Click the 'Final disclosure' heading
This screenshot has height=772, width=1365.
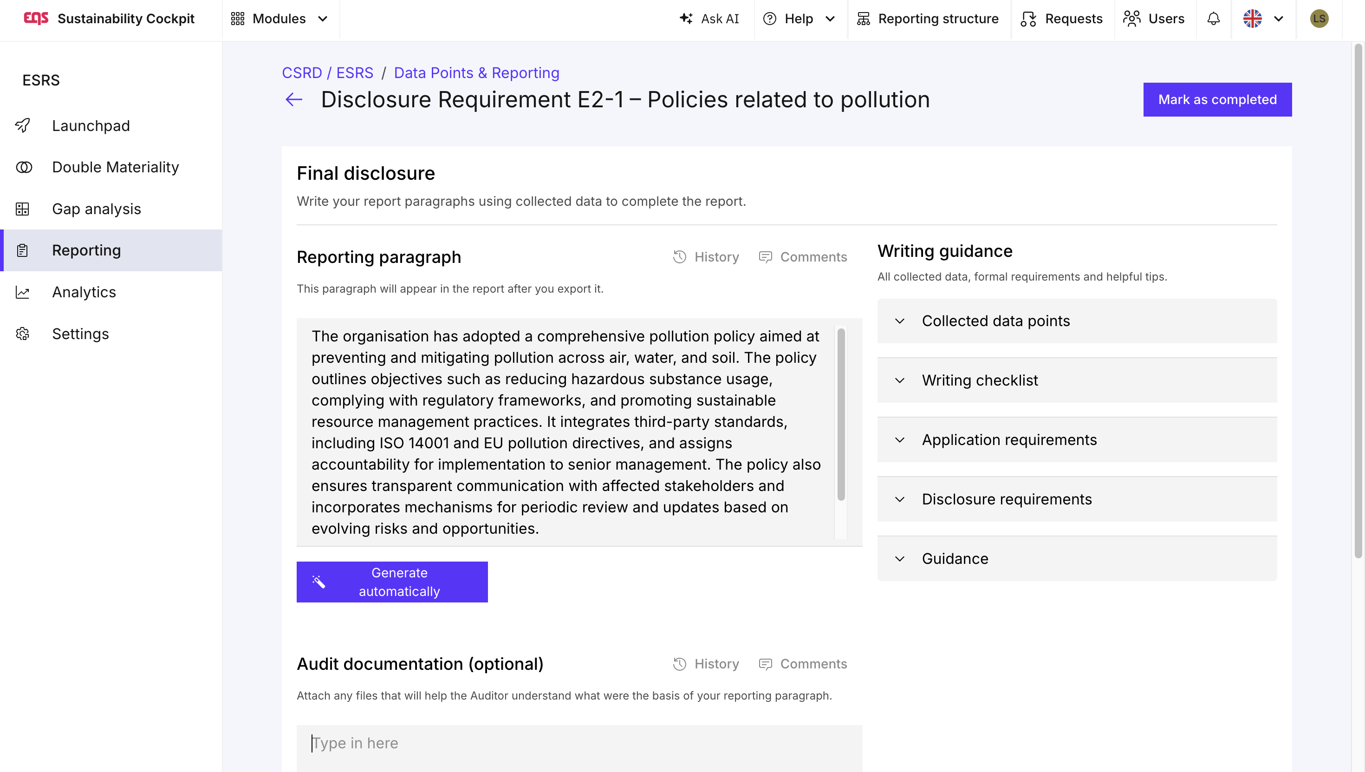[x=366, y=173]
